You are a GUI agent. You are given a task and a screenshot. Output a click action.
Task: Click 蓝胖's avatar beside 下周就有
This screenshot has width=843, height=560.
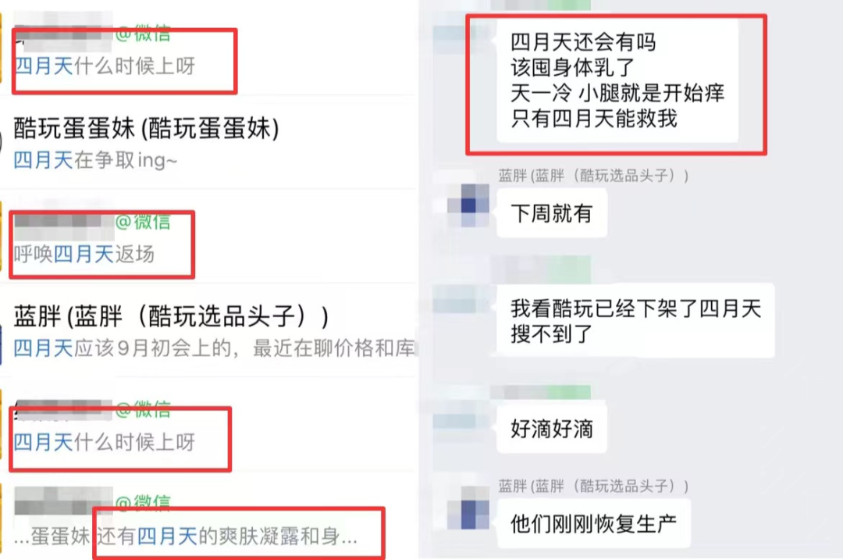(x=468, y=205)
